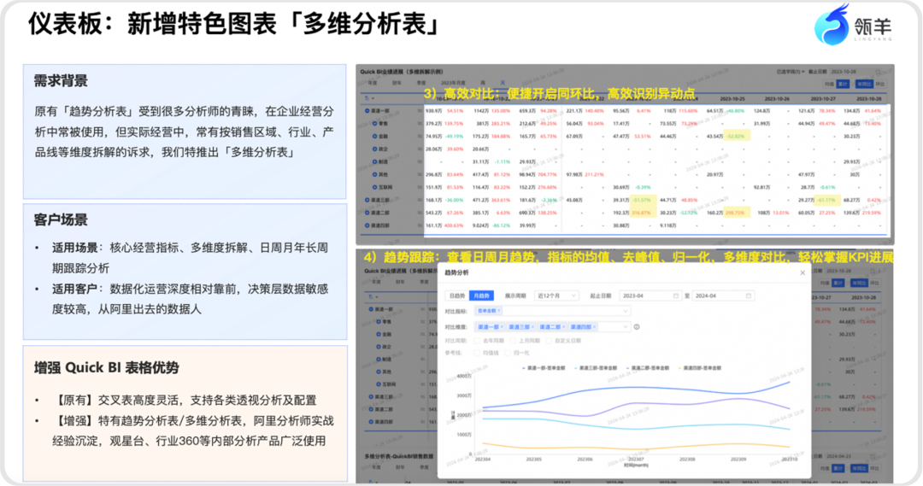Click 累计 button behind the 趋势分析 dialog
The width and height of the screenshot is (923, 486).
838,283
